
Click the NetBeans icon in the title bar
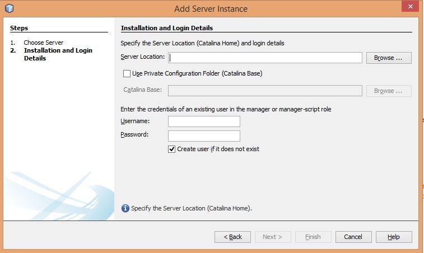pyautogui.click(x=10, y=8)
